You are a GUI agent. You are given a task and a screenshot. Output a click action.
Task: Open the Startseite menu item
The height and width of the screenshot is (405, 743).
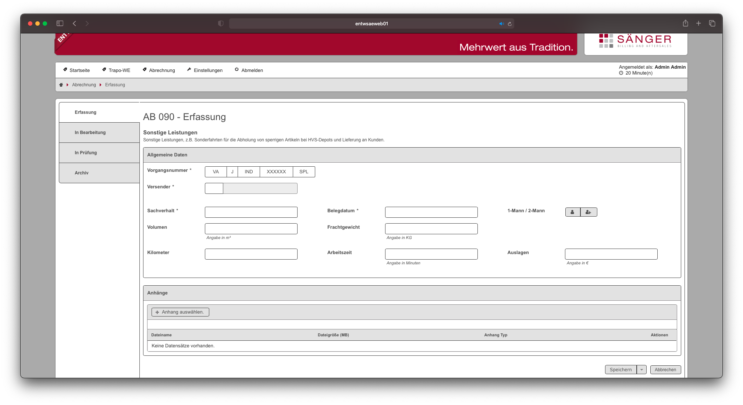coord(77,70)
